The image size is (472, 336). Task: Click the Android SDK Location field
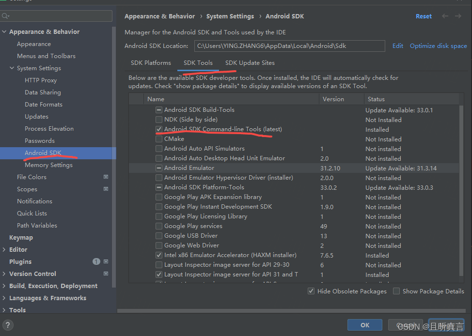tap(290, 46)
